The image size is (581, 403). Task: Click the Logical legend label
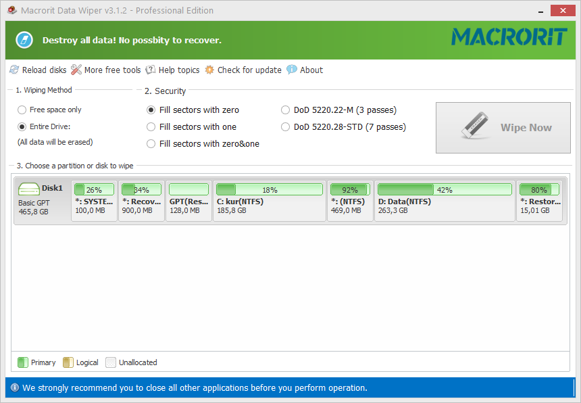pos(87,362)
